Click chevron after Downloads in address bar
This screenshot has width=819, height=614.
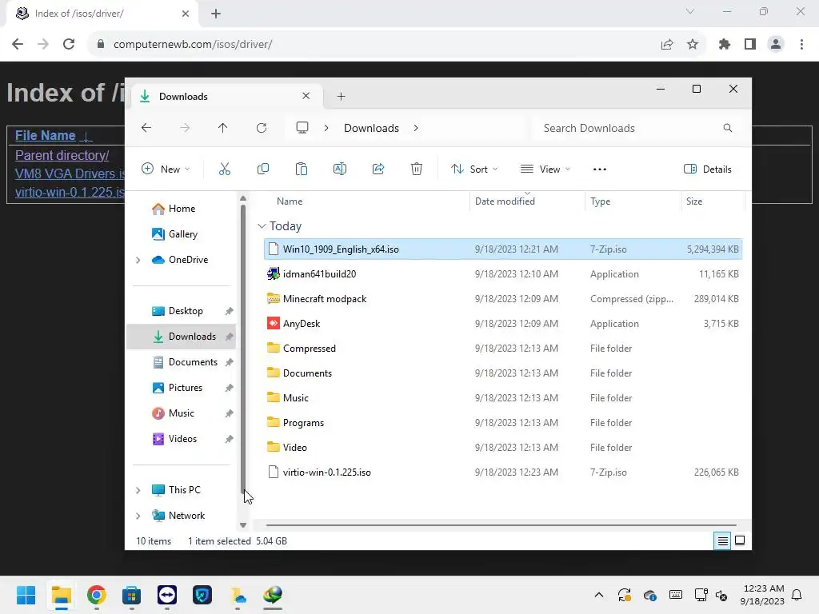tap(416, 128)
